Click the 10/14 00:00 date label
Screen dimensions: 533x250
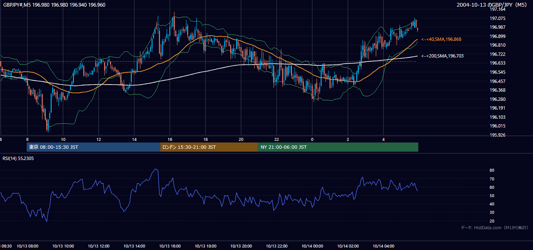pyautogui.click(x=312, y=246)
